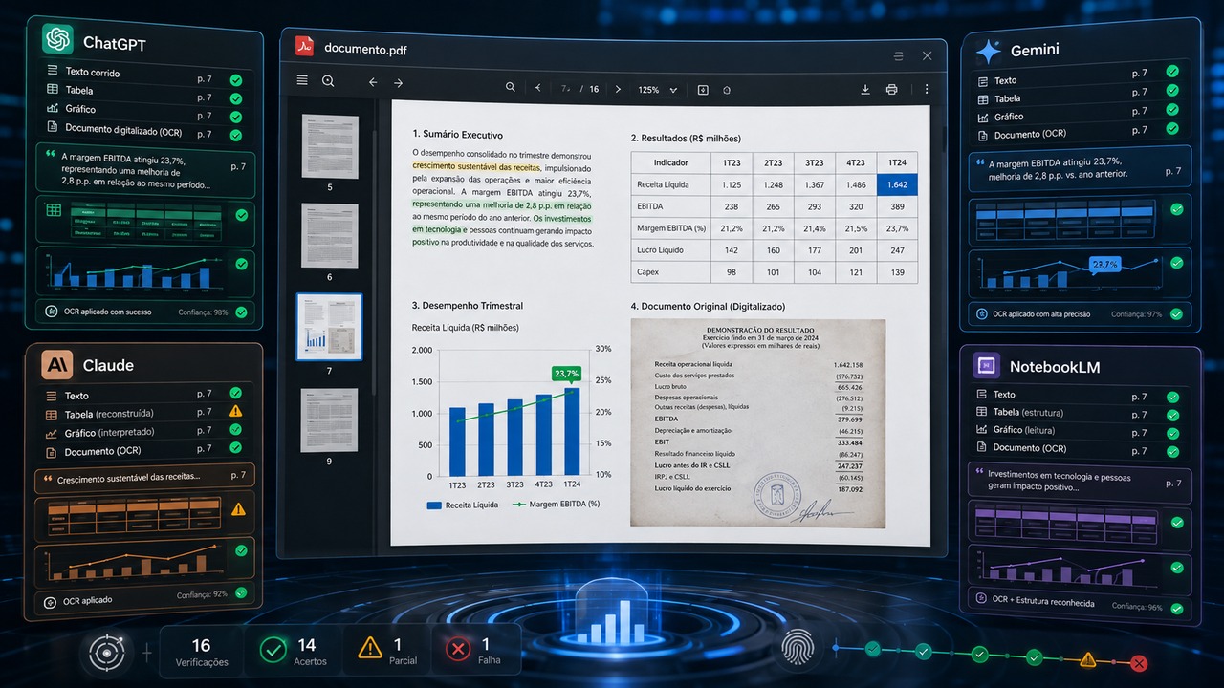Click the 16 Verificações summary card

pyautogui.click(x=202, y=652)
